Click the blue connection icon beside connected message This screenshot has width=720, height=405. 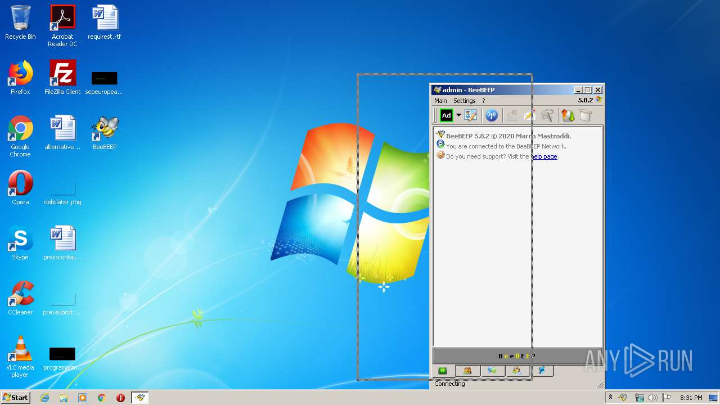[x=440, y=145]
